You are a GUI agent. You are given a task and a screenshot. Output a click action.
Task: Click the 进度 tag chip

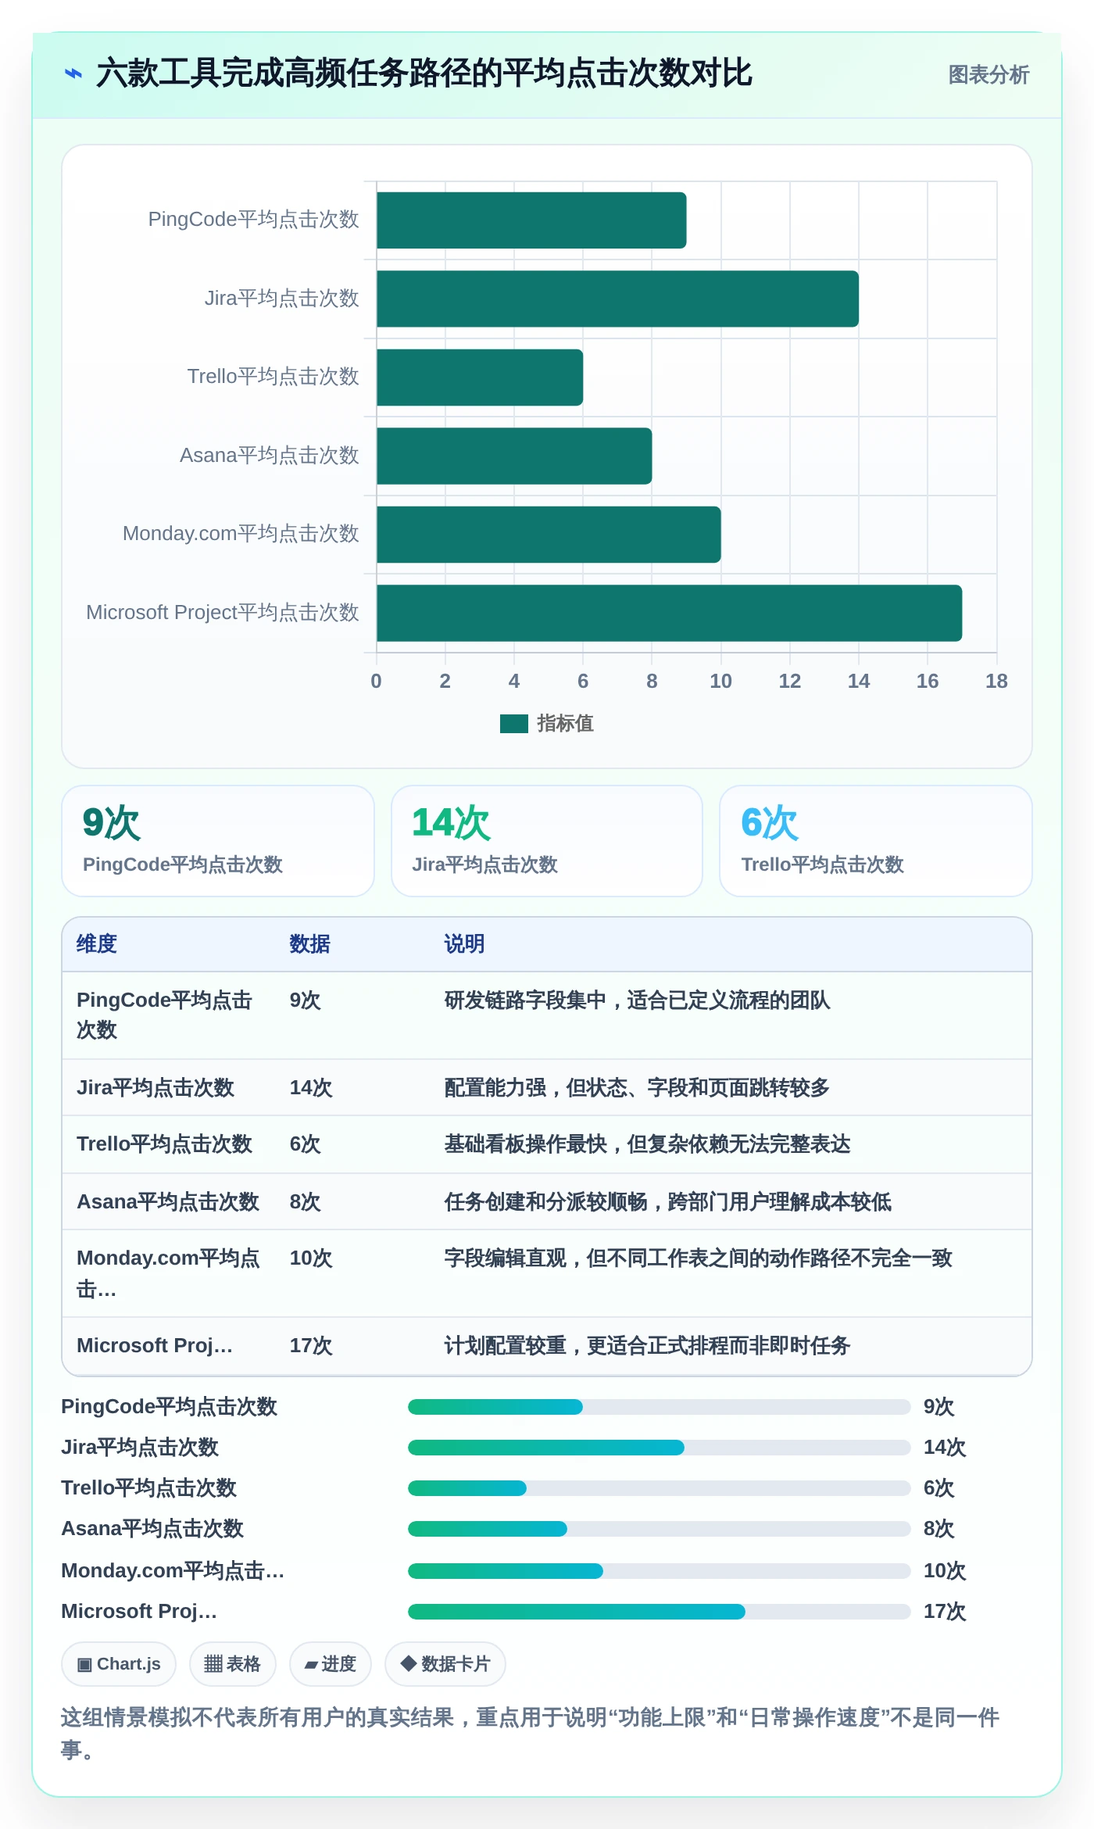330,1664
